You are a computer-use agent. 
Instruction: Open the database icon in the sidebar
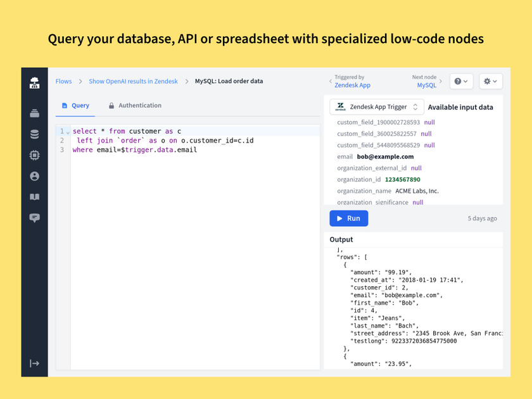(34, 134)
